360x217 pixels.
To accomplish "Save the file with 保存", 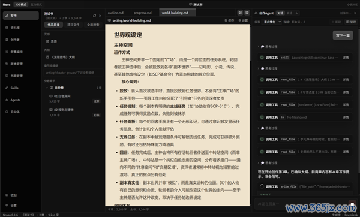I will [x=229, y=20].
